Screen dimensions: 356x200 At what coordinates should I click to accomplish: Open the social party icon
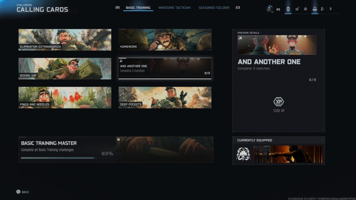tap(322, 9)
